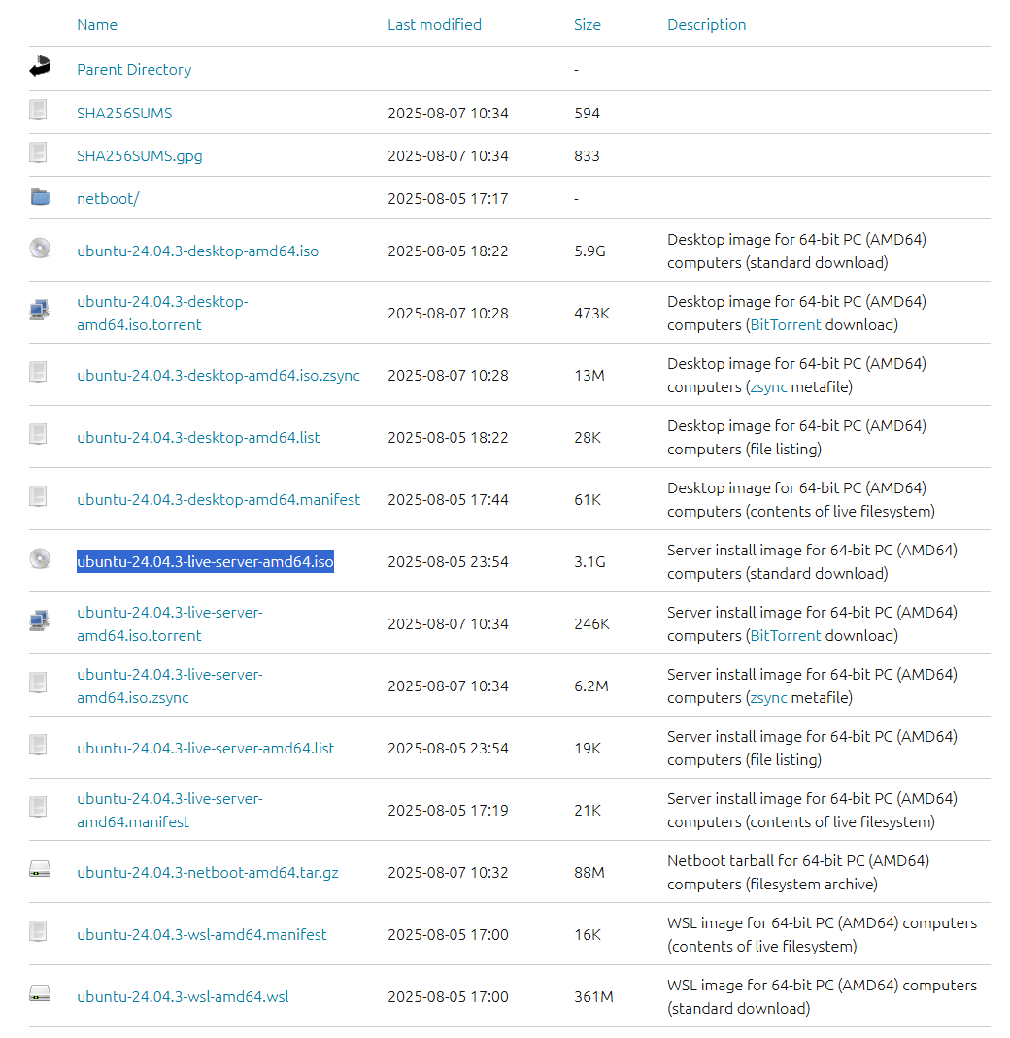Follow BitTorrent link in server torrent description
This screenshot has height=1038, width=1010.
(786, 635)
